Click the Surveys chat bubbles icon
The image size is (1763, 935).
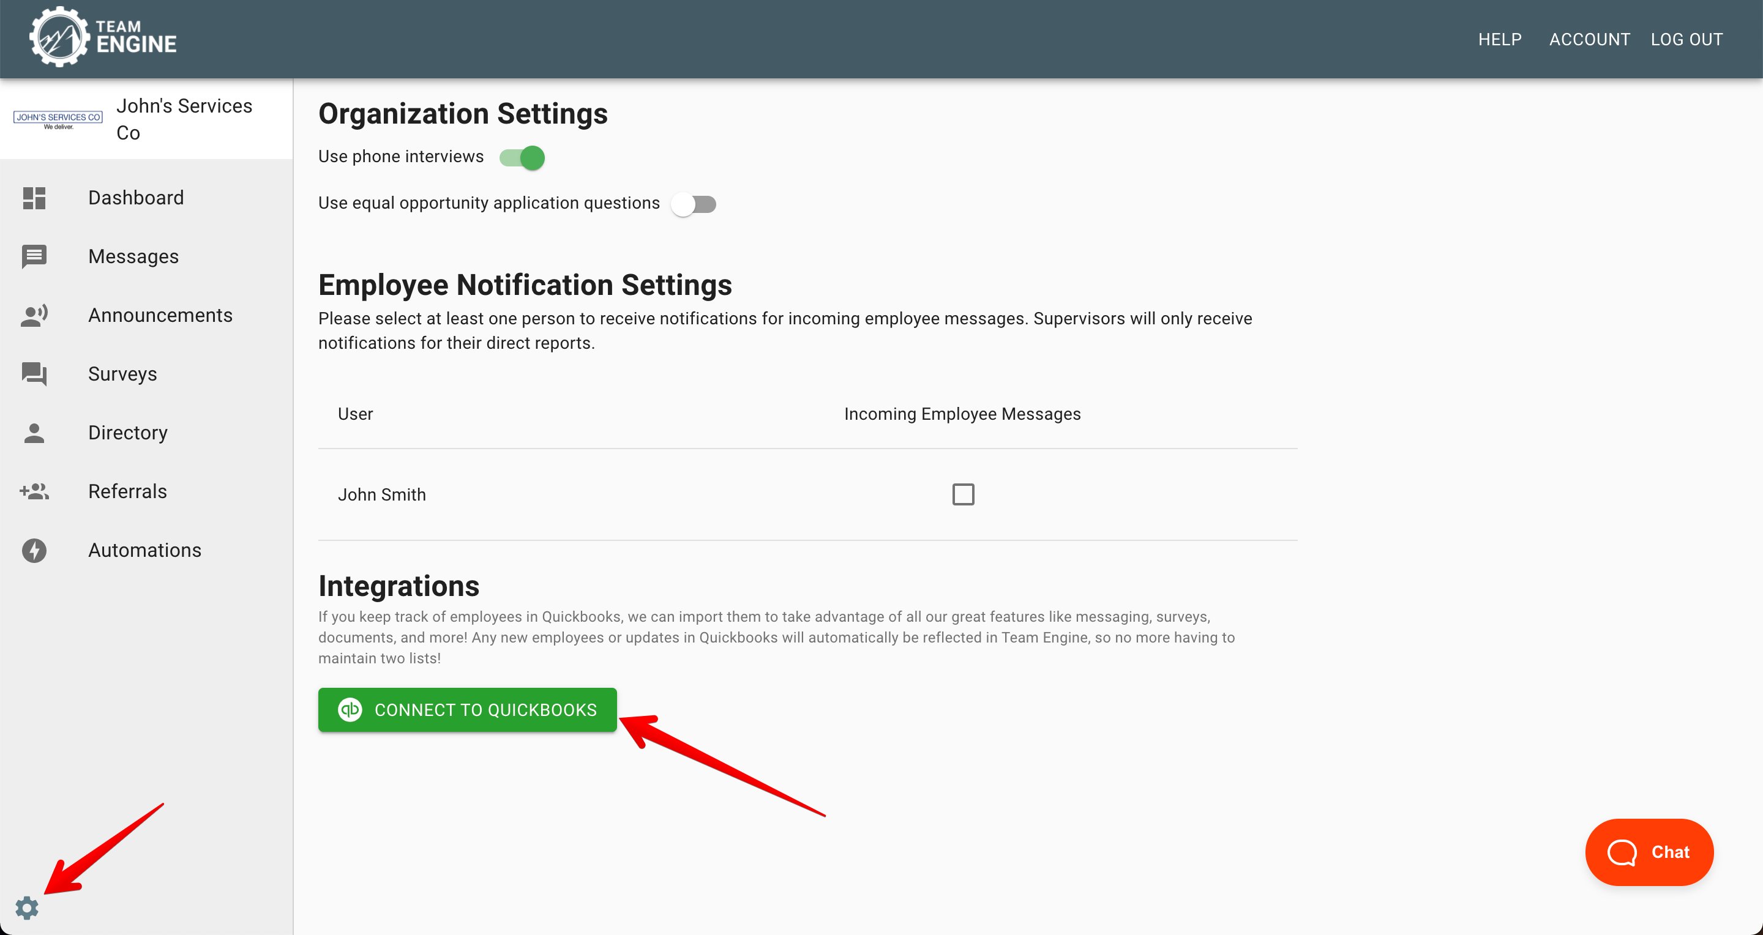click(x=34, y=374)
